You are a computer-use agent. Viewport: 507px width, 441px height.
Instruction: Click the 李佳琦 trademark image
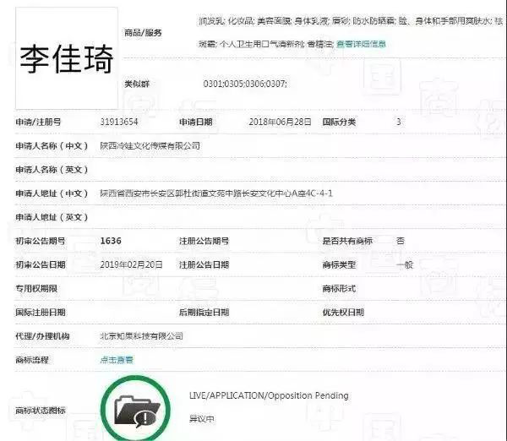tap(67, 58)
